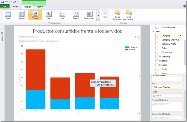
Task: Open the Layout ribbon tab
Action: tap(40, 6)
